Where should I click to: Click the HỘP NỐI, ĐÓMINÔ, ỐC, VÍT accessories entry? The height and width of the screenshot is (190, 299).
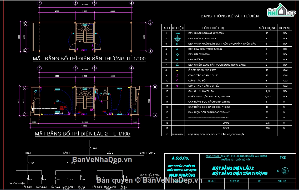pyautogui.click(x=216, y=134)
